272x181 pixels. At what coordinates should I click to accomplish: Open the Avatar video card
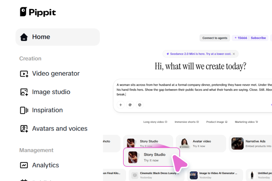(x=201, y=144)
